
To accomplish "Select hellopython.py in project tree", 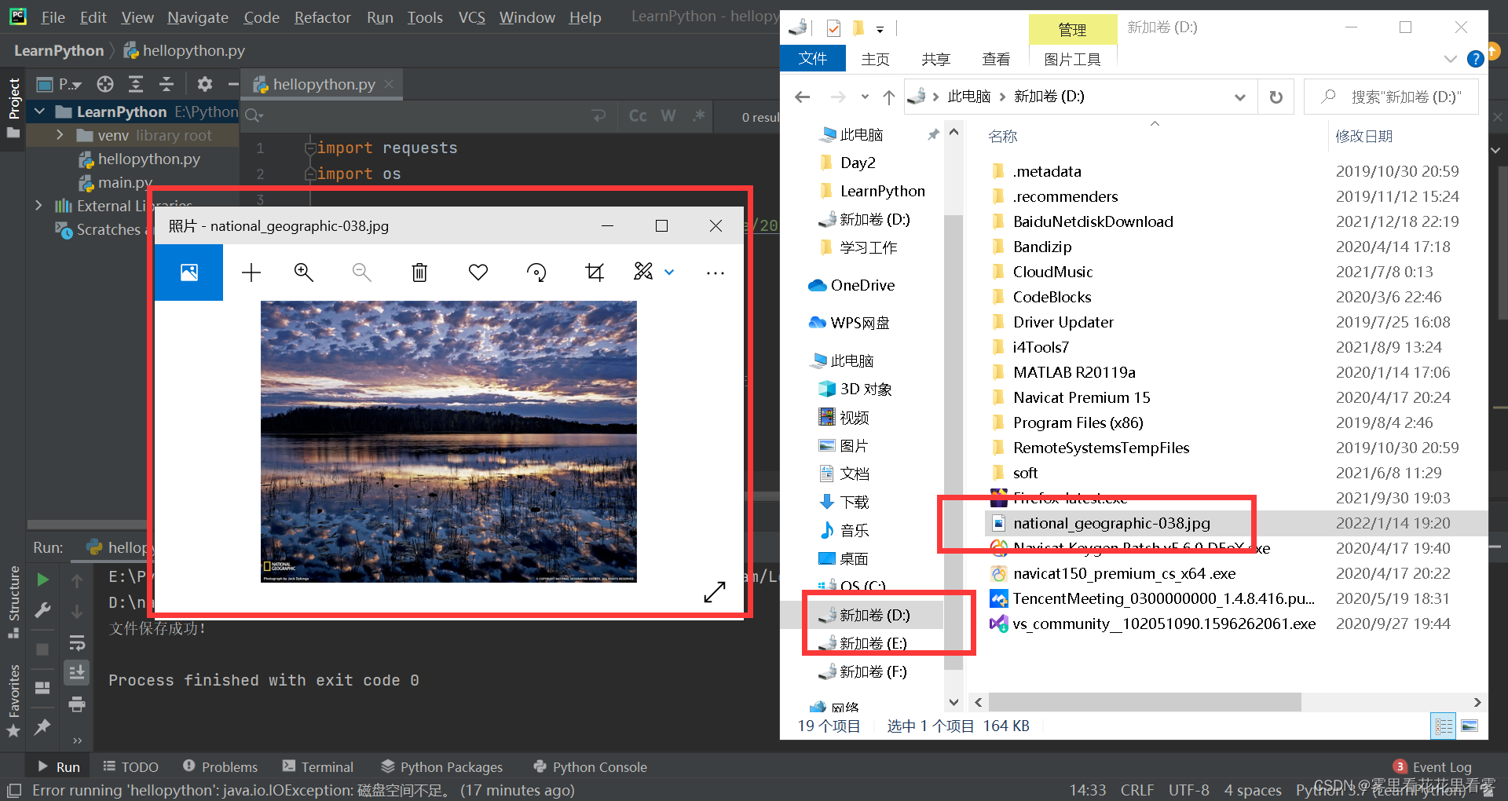I will tap(148, 159).
